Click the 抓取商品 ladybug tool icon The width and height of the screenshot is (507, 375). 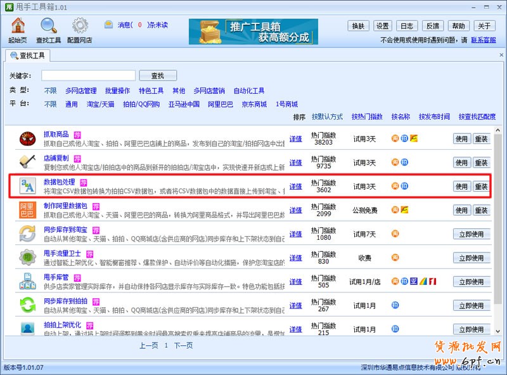pos(27,138)
